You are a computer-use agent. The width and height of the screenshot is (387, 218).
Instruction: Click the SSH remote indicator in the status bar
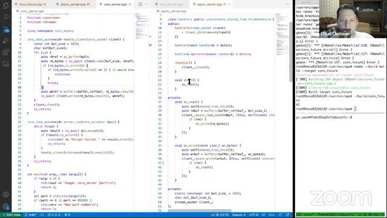click(x=11, y=215)
